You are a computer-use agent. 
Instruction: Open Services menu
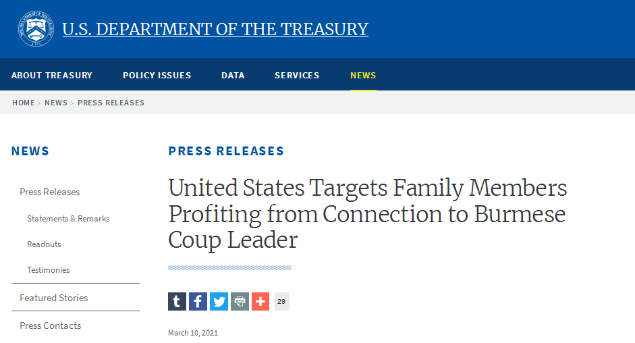pyautogui.click(x=297, y=76)
